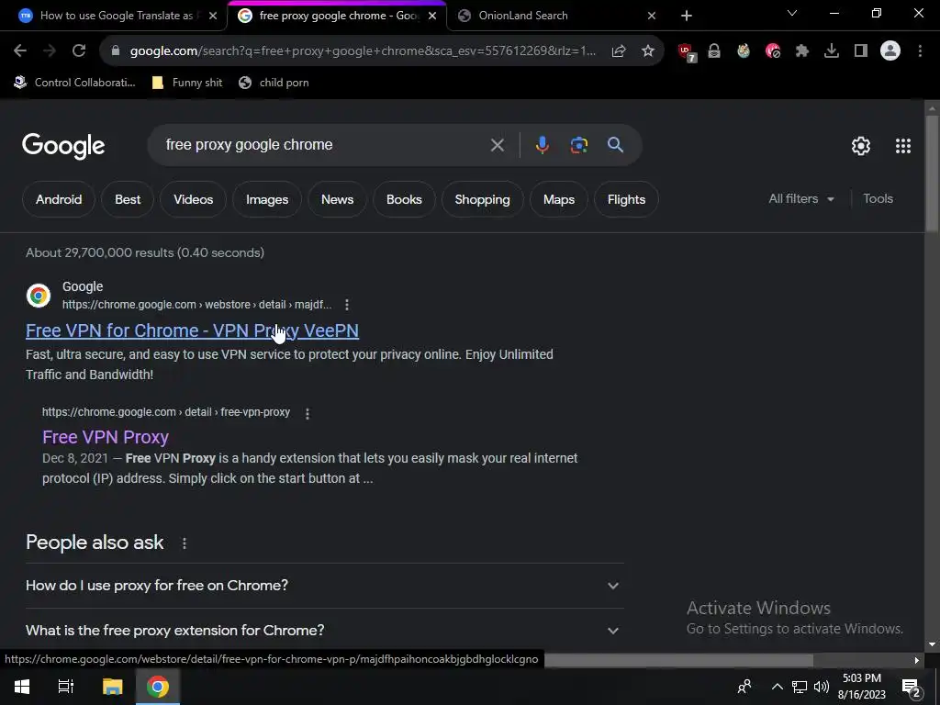
Task: Expand 'What is the free proxy extension for Chrome?'
Action: 324,631
